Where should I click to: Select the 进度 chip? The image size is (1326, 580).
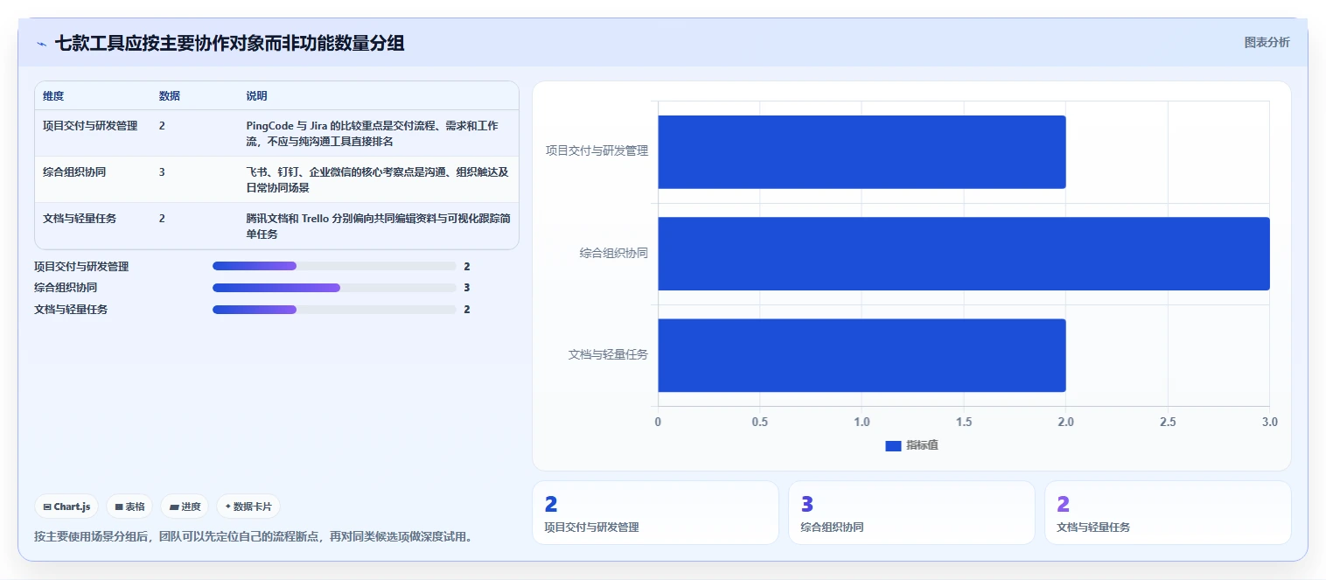[x=185, y=507]
